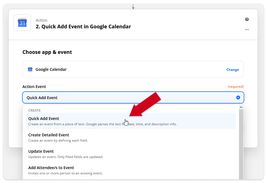This screenshot has height=183, width=268.
Task: Pick Update Event from the dropdown list
Action: pyautogui.click(x=131, y=154)
